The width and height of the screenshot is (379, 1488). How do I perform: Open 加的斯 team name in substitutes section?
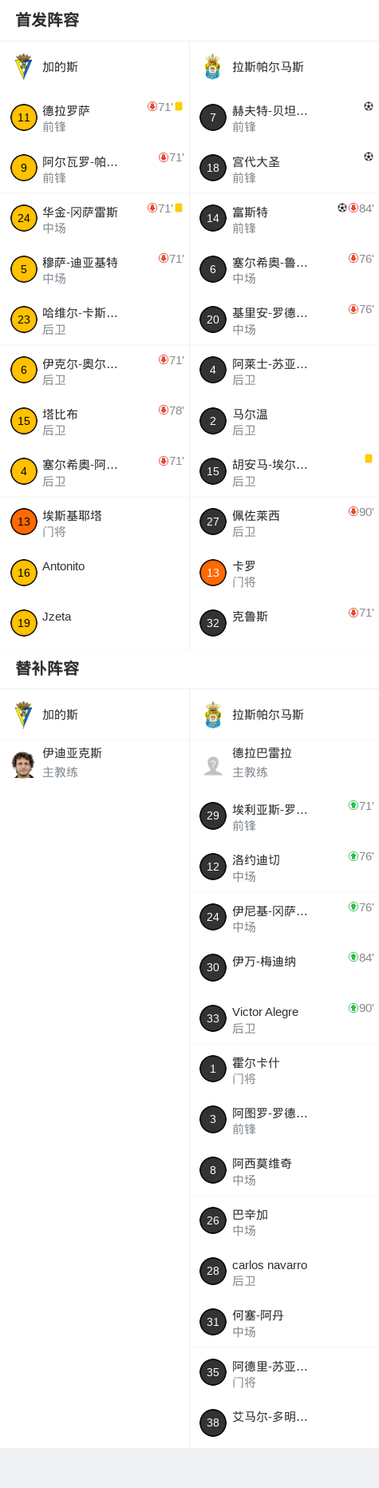(60, 715)
